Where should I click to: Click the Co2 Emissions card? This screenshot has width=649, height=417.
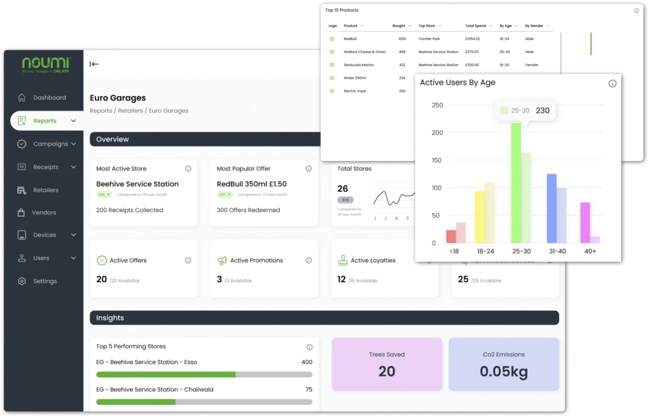click(x=504, y=364)
